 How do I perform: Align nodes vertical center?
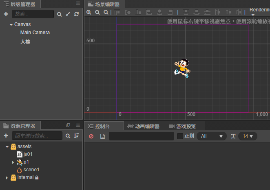[128, 12]
